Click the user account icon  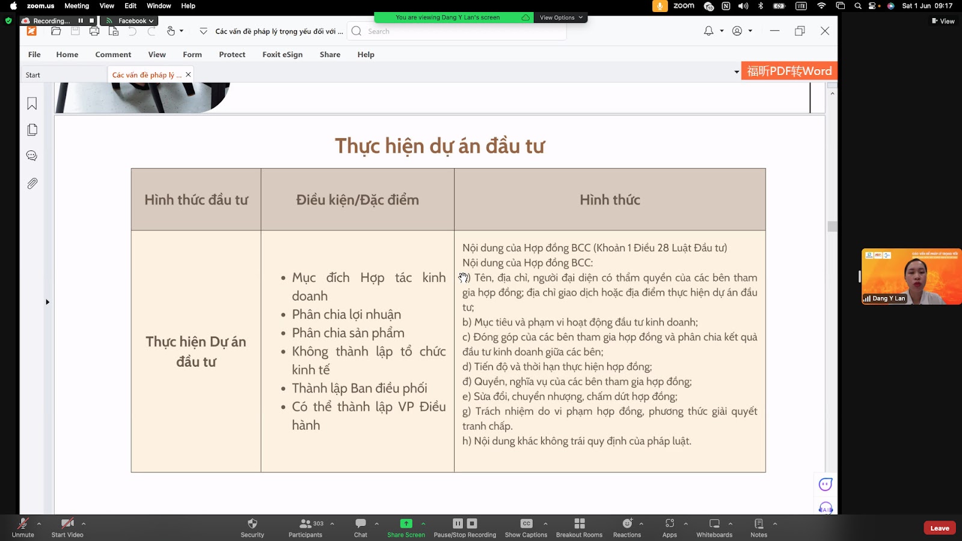point(737,31)
